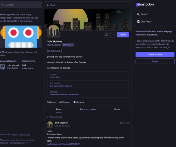
Task: Open the Get the app footer link
Action: point(21,140)
